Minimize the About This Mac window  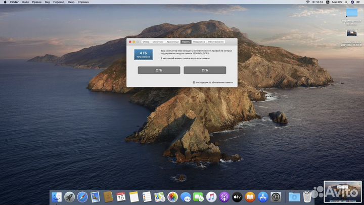(x=134, y=42)
